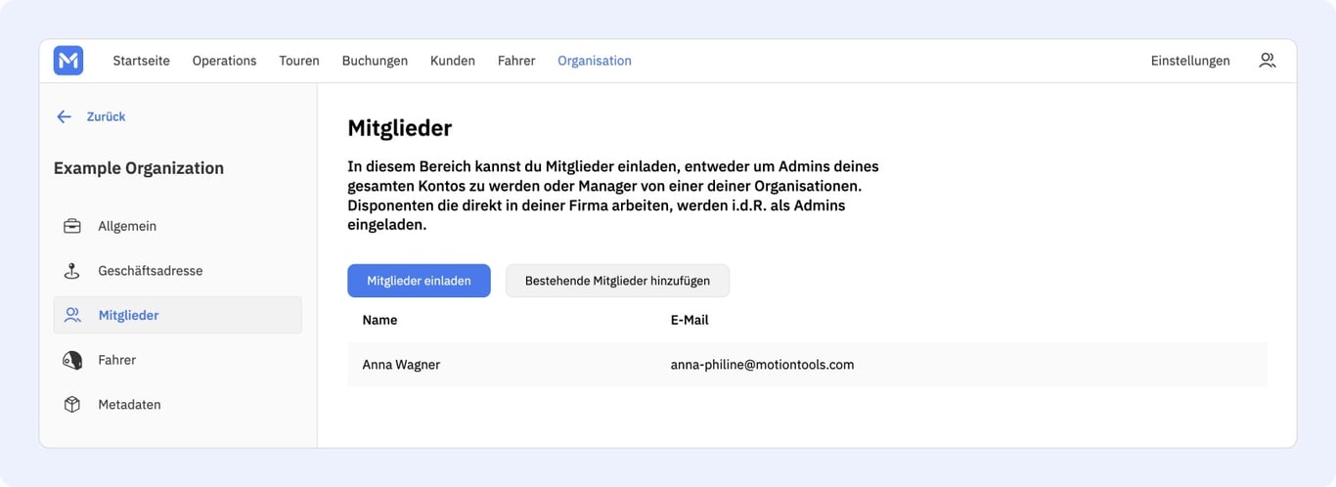Open Startseite in the top navigation
This screenshot has width=1336, height=487.
pyautogui.click(x=141, y=61)
